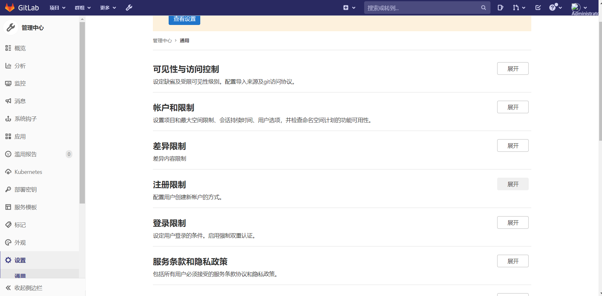
Task: Click the new item plus icon
Action: click(346, 8)
